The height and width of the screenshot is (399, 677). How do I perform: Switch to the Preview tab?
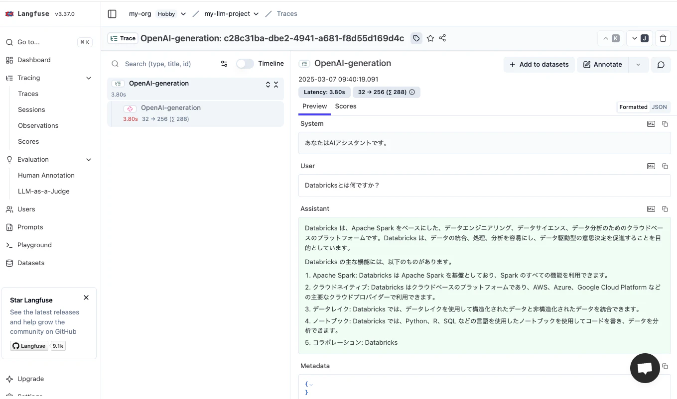click(314, 106)
